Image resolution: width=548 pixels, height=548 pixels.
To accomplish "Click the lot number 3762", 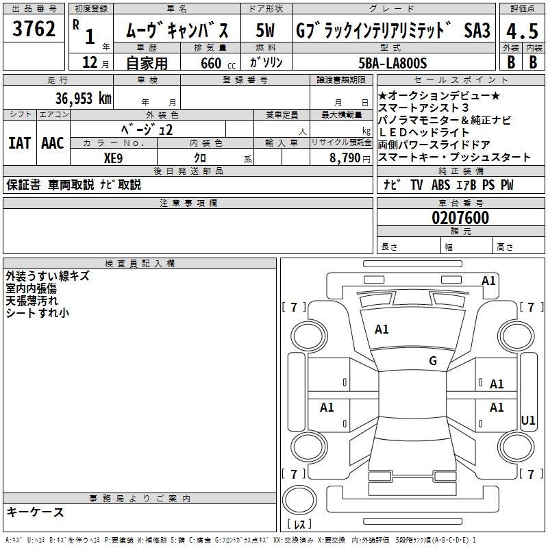I will tap(35, 30).
